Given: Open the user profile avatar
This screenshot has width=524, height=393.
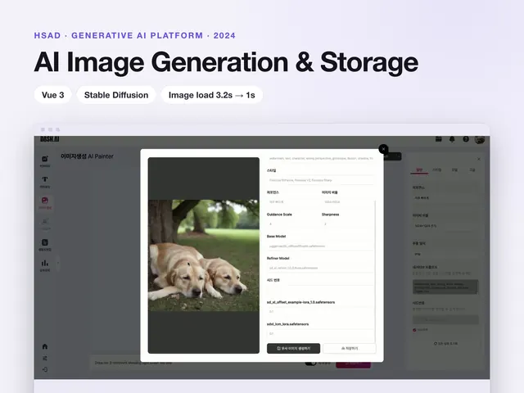Looking at the screenshot, I should (x=480, y=139).
